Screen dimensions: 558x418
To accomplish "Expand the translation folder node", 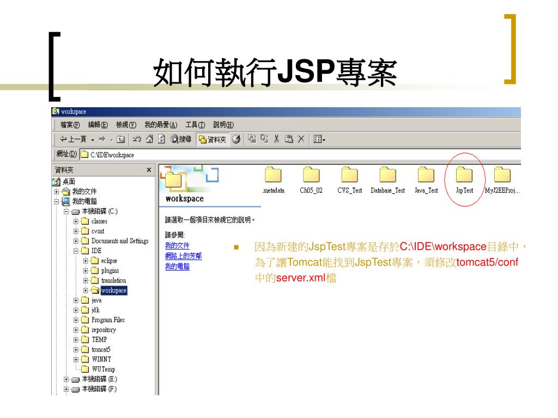I will click(x=86, y=280).
